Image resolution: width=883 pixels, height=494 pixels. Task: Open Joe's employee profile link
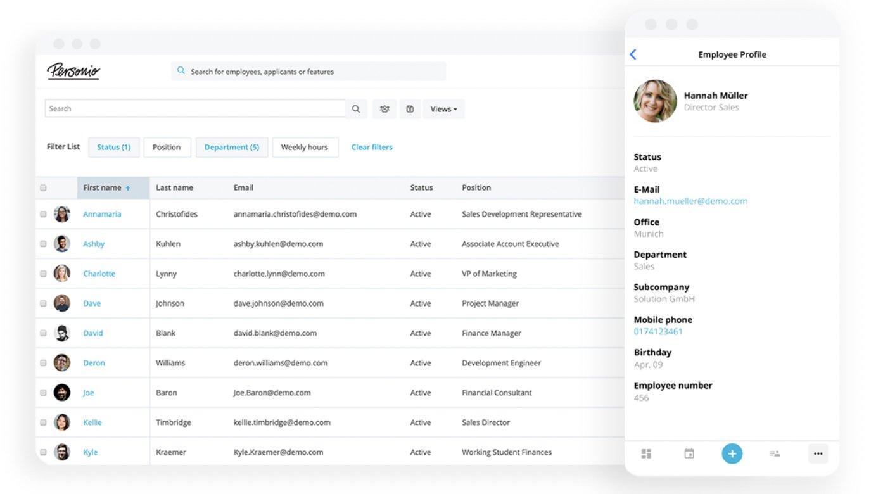pos(89,393)
